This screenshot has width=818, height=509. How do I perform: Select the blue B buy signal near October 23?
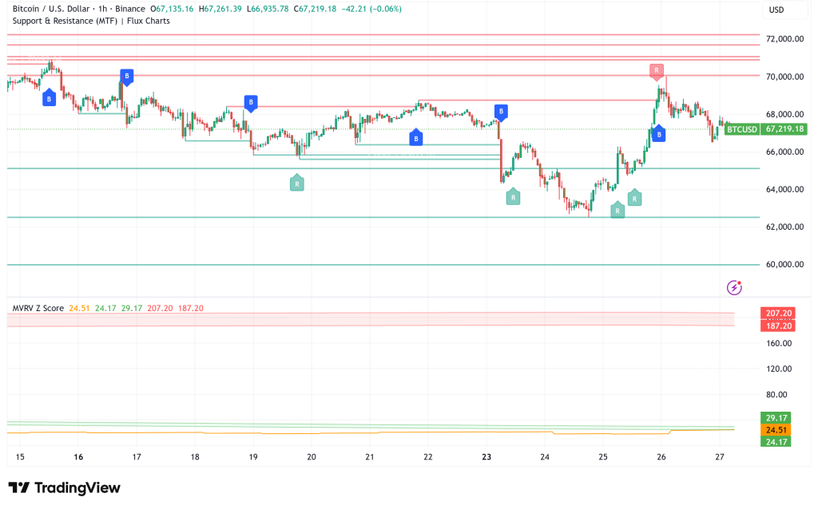[x=501, y=112]
